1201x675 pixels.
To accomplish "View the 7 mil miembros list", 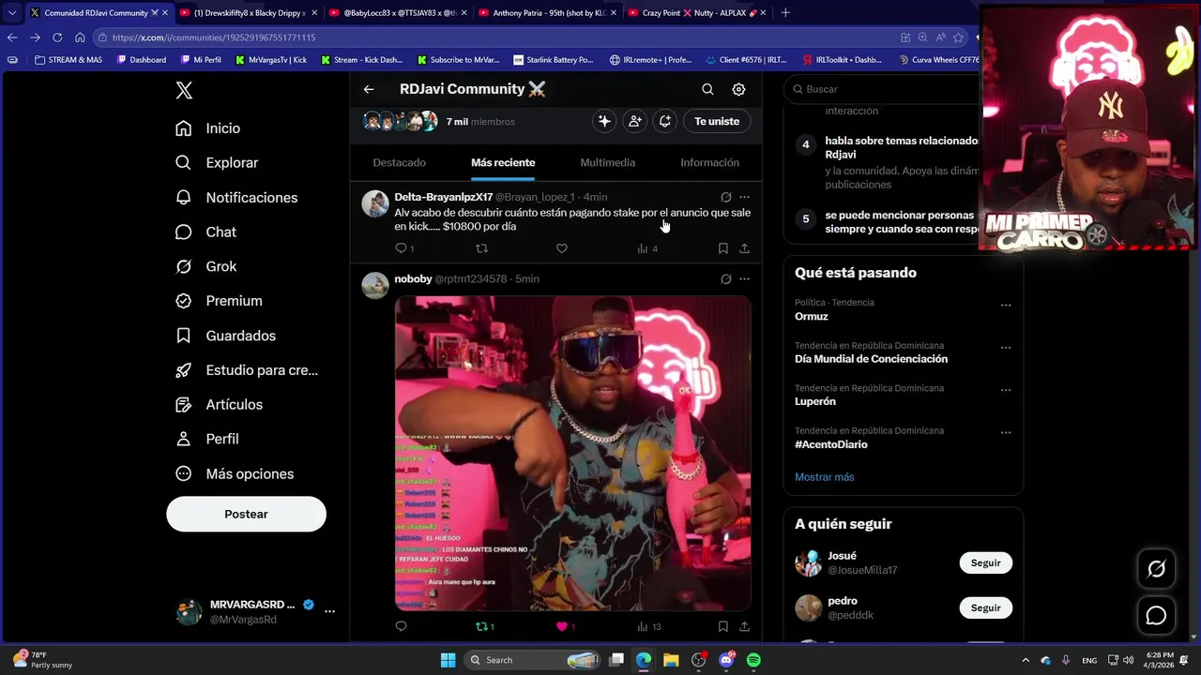I will [x=480, y=122].
